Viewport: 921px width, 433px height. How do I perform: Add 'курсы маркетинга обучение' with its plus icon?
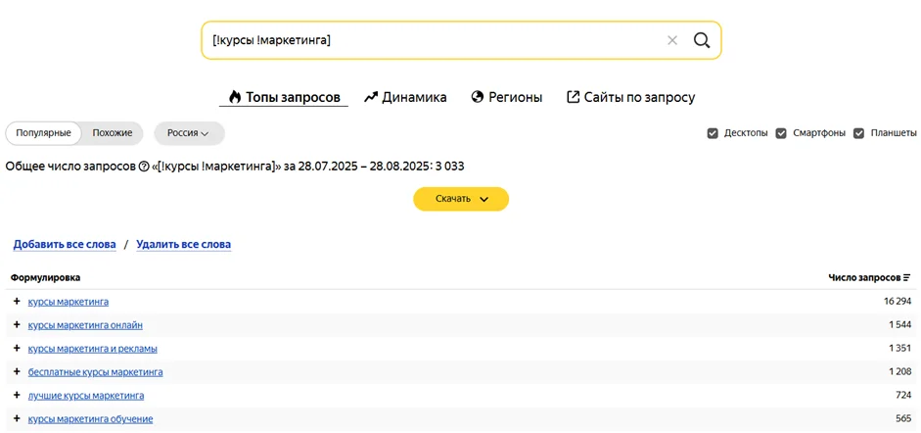[17, 419]
